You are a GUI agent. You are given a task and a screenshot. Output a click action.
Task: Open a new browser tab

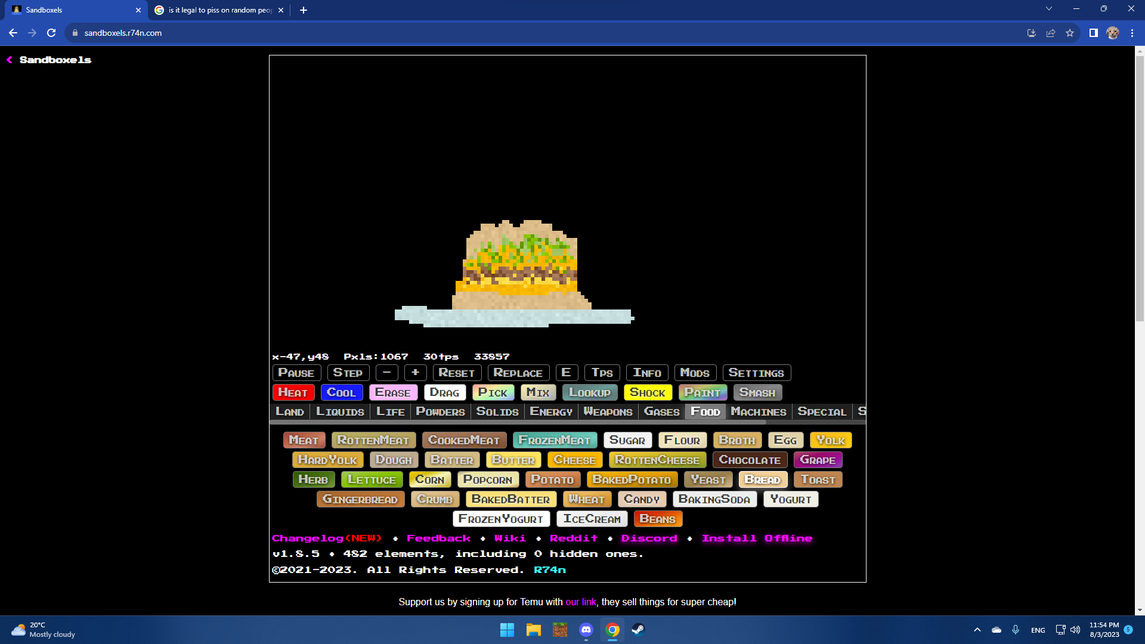[304, 10]
